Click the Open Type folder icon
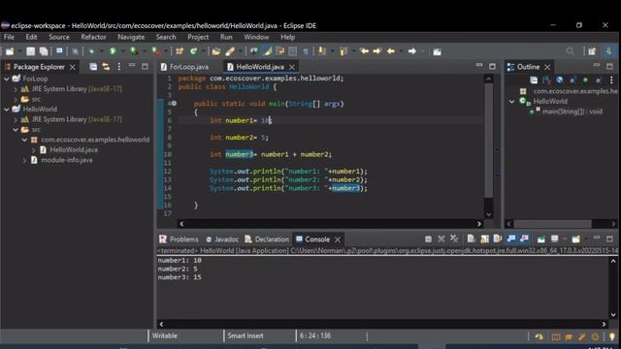Viewport: 621px width, 349px height. 215,51
